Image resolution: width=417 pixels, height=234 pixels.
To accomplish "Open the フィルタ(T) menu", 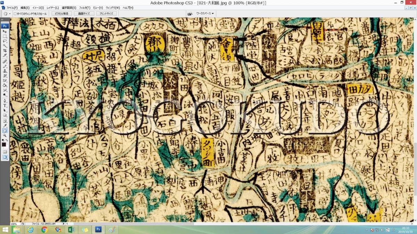I will [x=84, y=8].
